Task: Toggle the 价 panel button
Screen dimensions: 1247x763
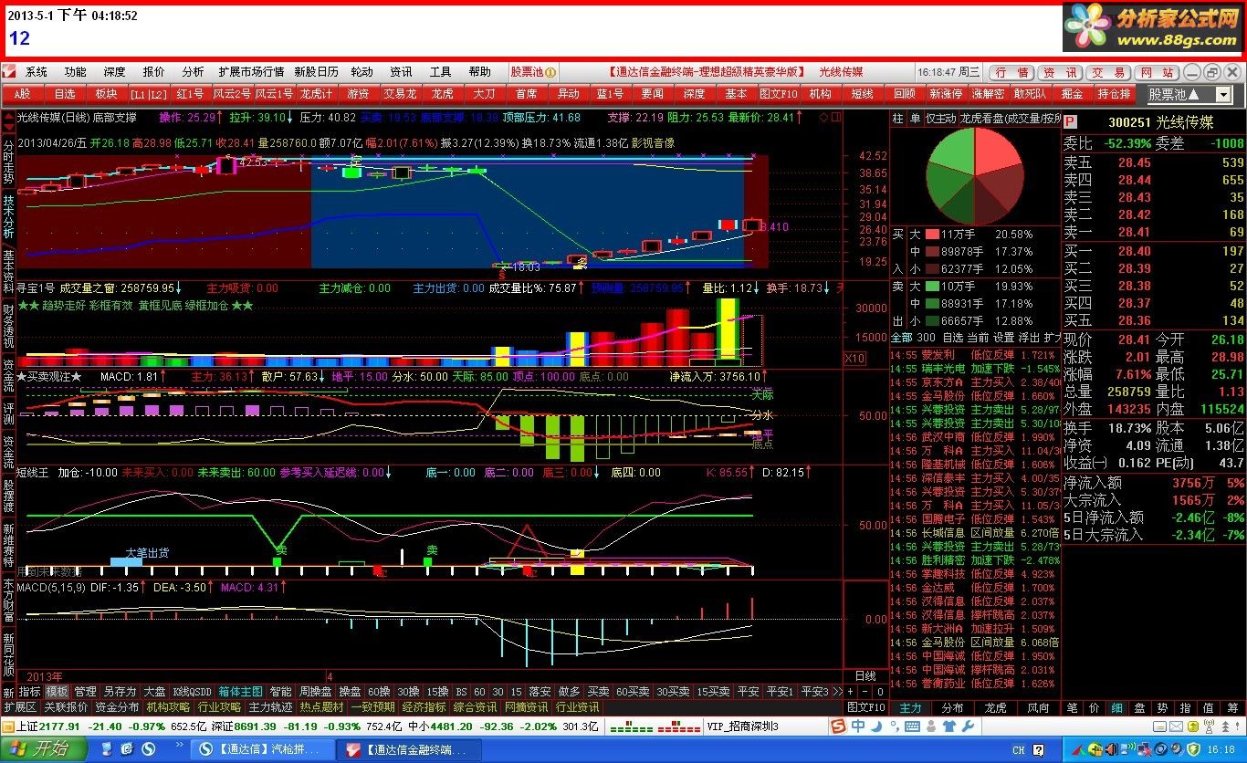Action: click(1095, 707)
